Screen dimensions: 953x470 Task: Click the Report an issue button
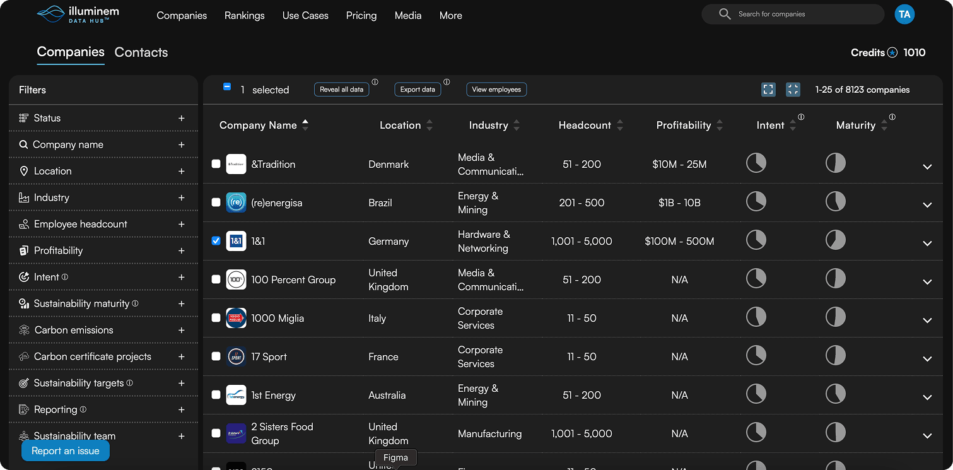(x=66, y=451)
